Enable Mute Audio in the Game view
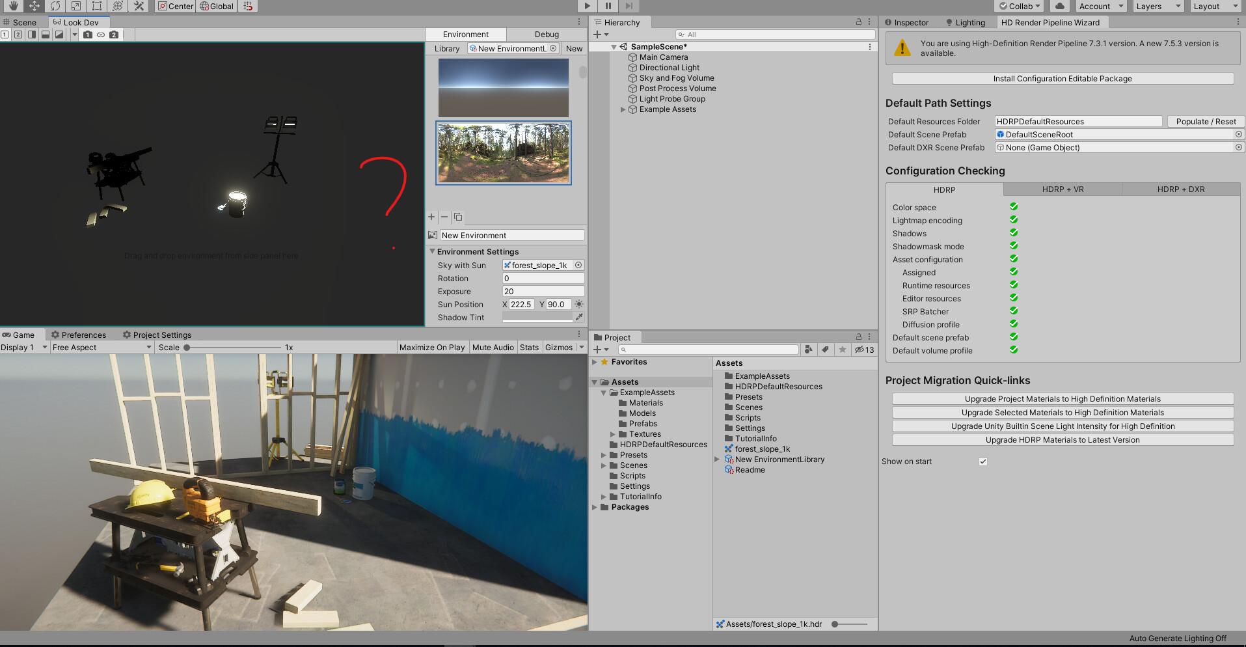Image resolution: width=1246 pixels, height=647 pixels. [x=493, y=347]
